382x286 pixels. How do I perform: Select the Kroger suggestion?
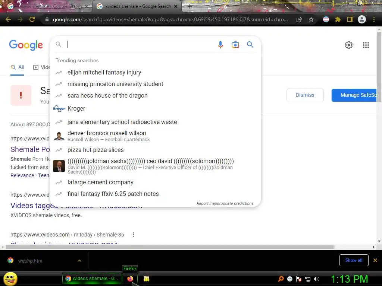(x=156, y=108)
